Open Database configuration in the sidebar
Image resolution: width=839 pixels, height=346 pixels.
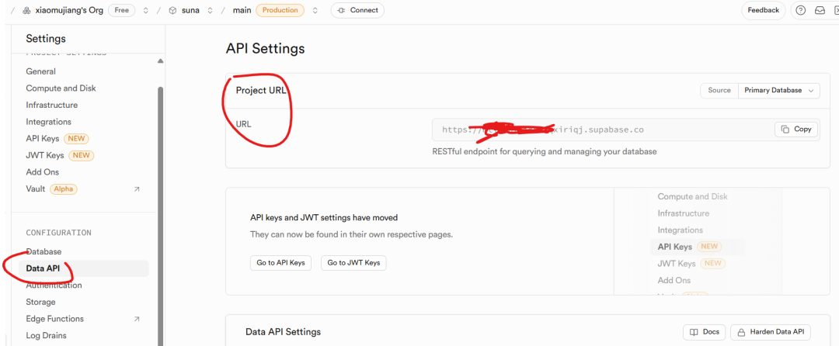point(44,251)
